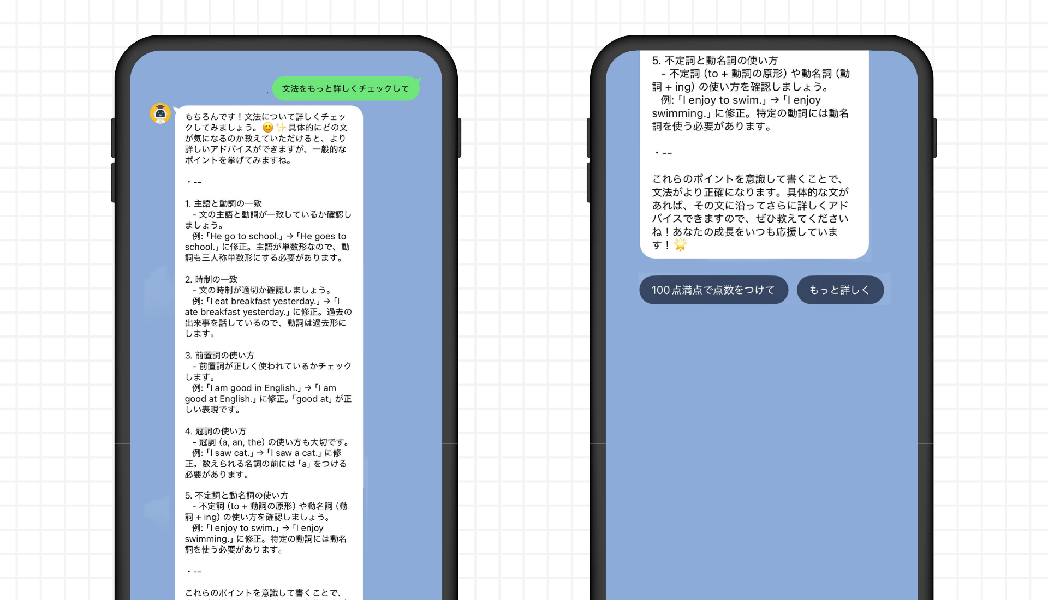Tap the green '文法をもっと詳しくチェックして' message bubble
Image resolution: width=1048 pixels, height=600 pixels.
(x=346, y=88)
